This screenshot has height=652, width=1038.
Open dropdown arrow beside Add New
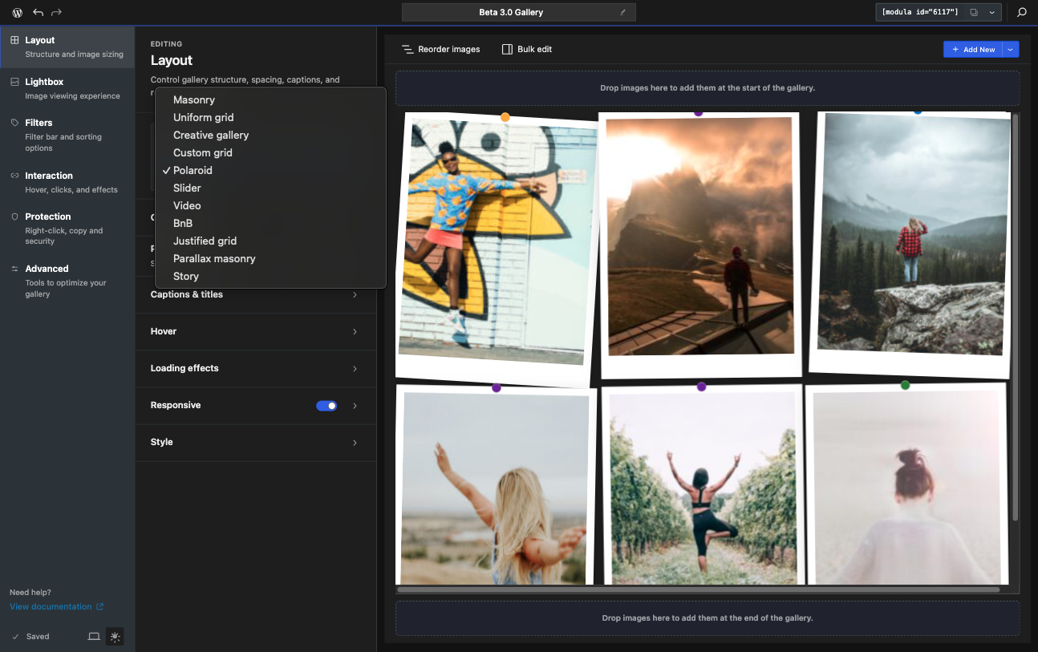pos(1011,50)
